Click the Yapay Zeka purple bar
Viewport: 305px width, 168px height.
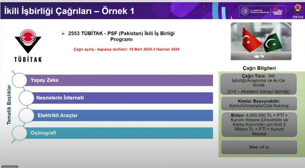pyautogui.click(x=118, y=80)
